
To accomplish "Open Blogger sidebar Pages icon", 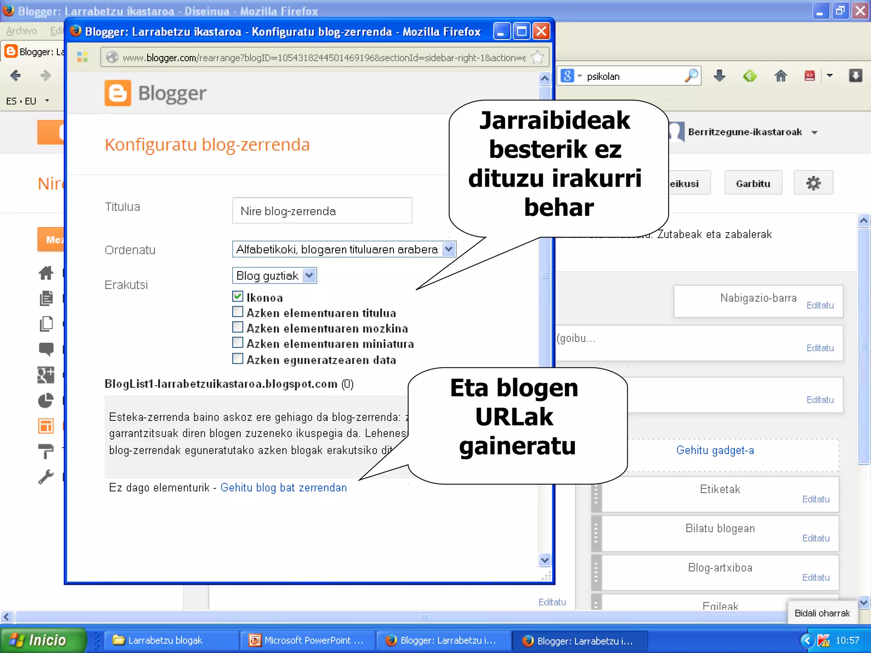I will [46, 324].
